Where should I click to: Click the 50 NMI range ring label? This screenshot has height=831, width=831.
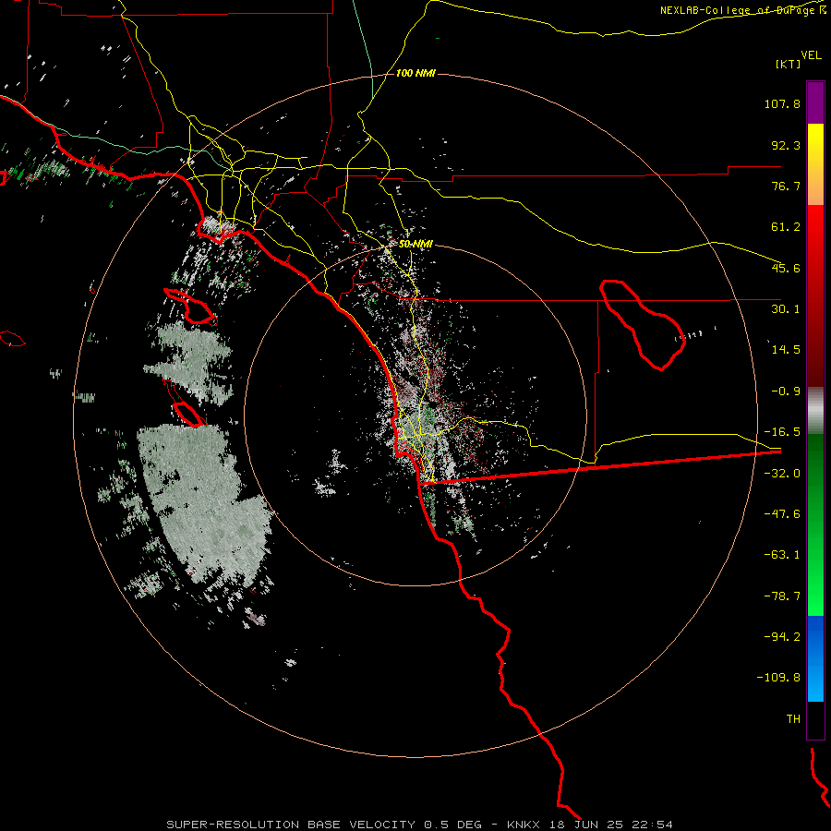click(416, 244)
